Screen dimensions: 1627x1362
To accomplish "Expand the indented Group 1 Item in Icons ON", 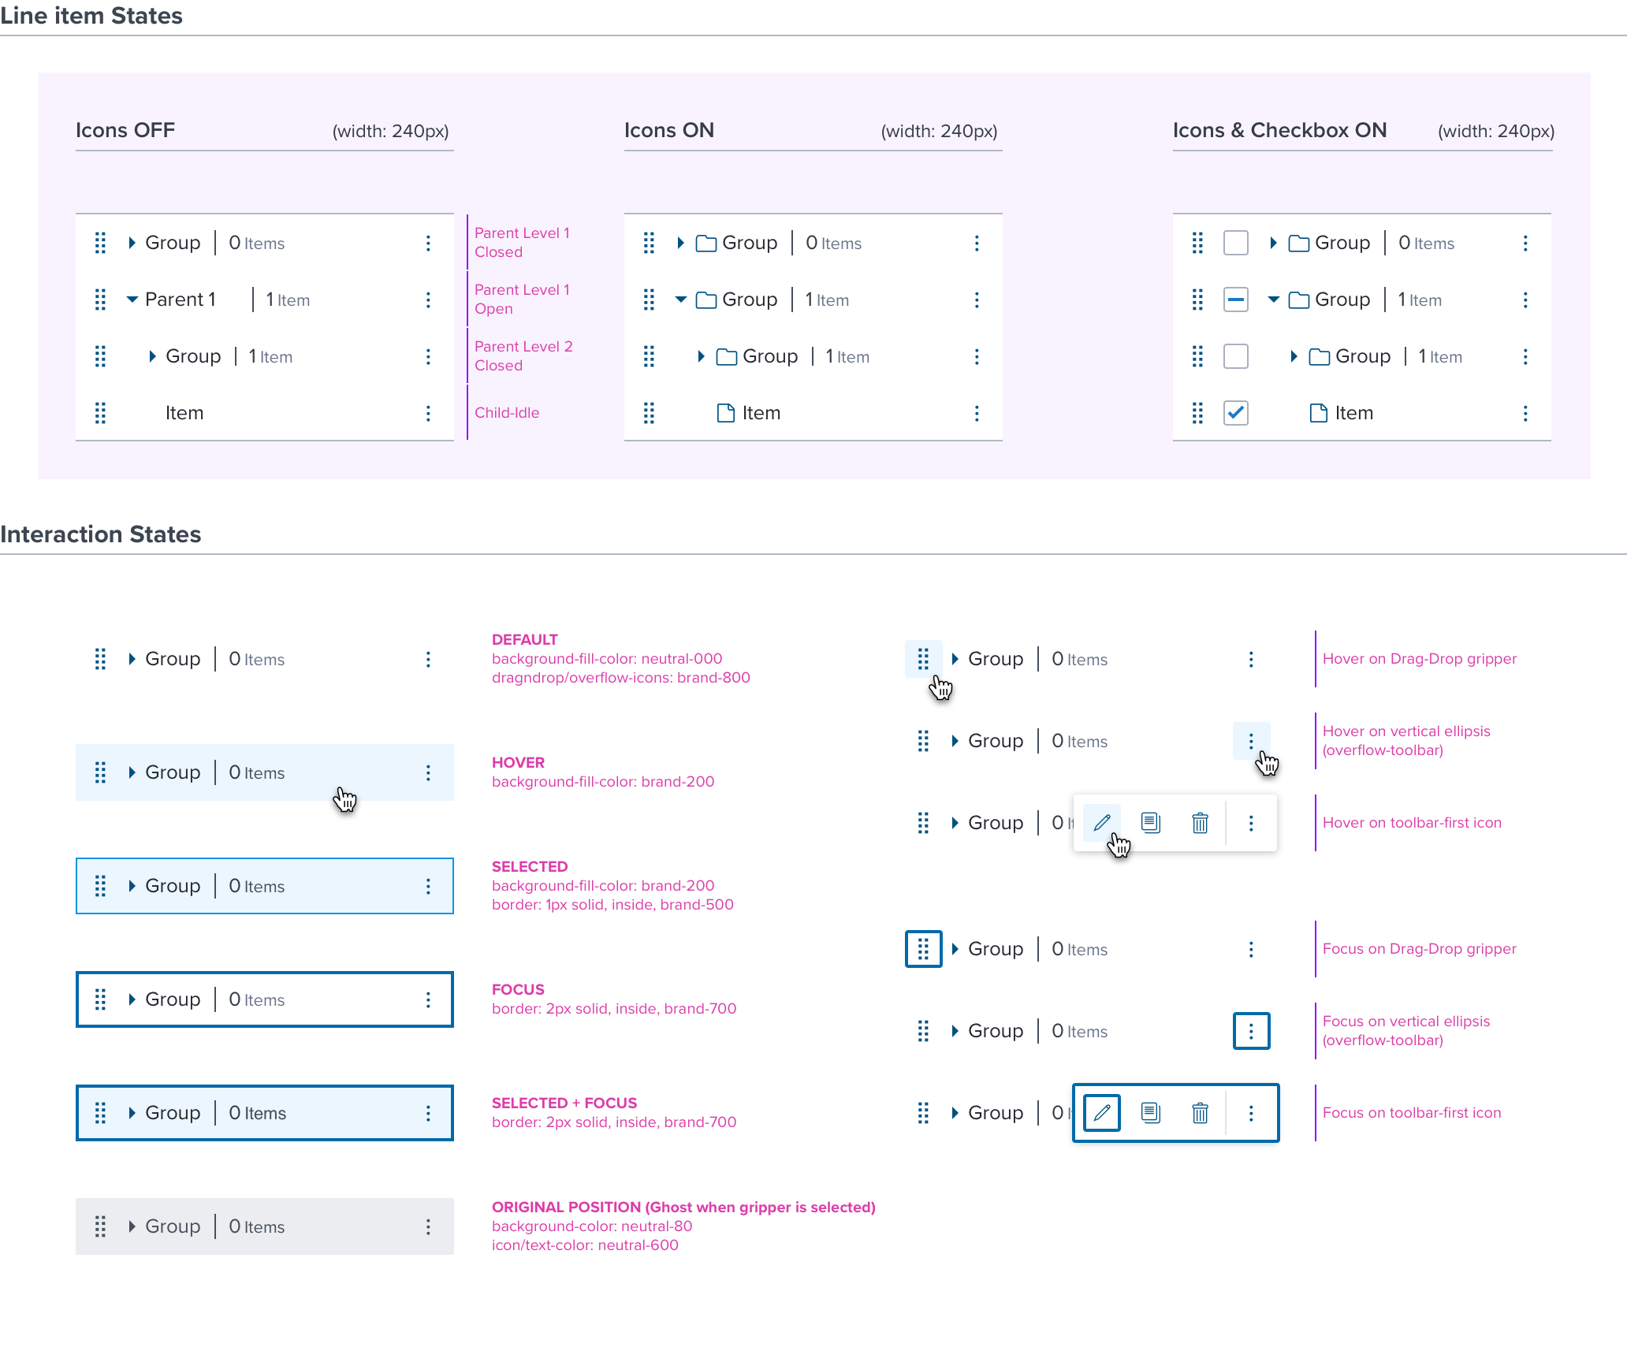I will point(701,356).
